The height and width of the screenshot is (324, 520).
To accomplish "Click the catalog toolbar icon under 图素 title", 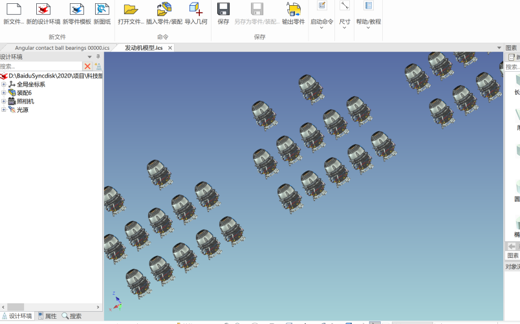I will pyautogui.click(x=512, y=58).
